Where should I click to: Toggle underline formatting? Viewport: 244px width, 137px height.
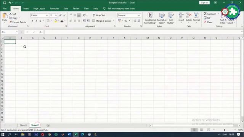coord(40,21)
